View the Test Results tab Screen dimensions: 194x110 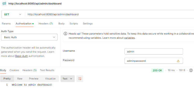[x=47, y=70]
